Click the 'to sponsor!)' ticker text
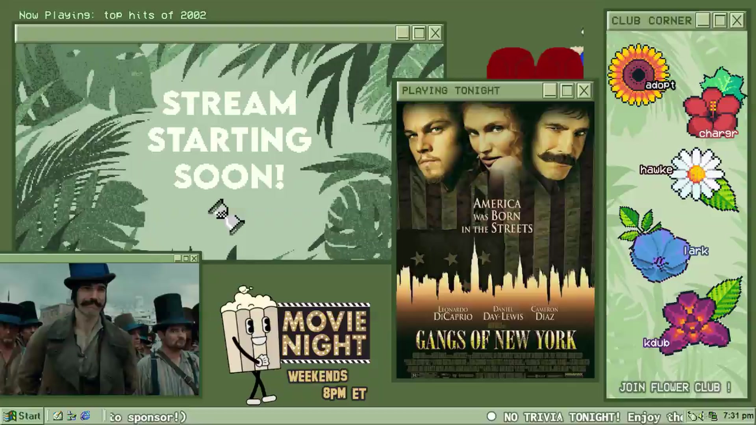The height and width of the screenshot is (425, 756). pos(148,417)
